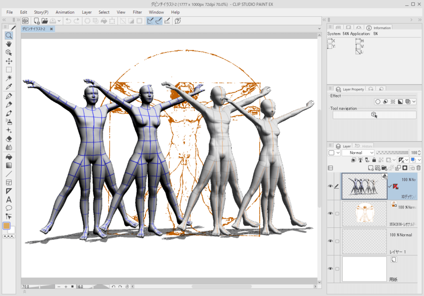Open Effect options dropdown in Layer Property
The width and height of the screenshot is (424, 296).
coord(414,101)
